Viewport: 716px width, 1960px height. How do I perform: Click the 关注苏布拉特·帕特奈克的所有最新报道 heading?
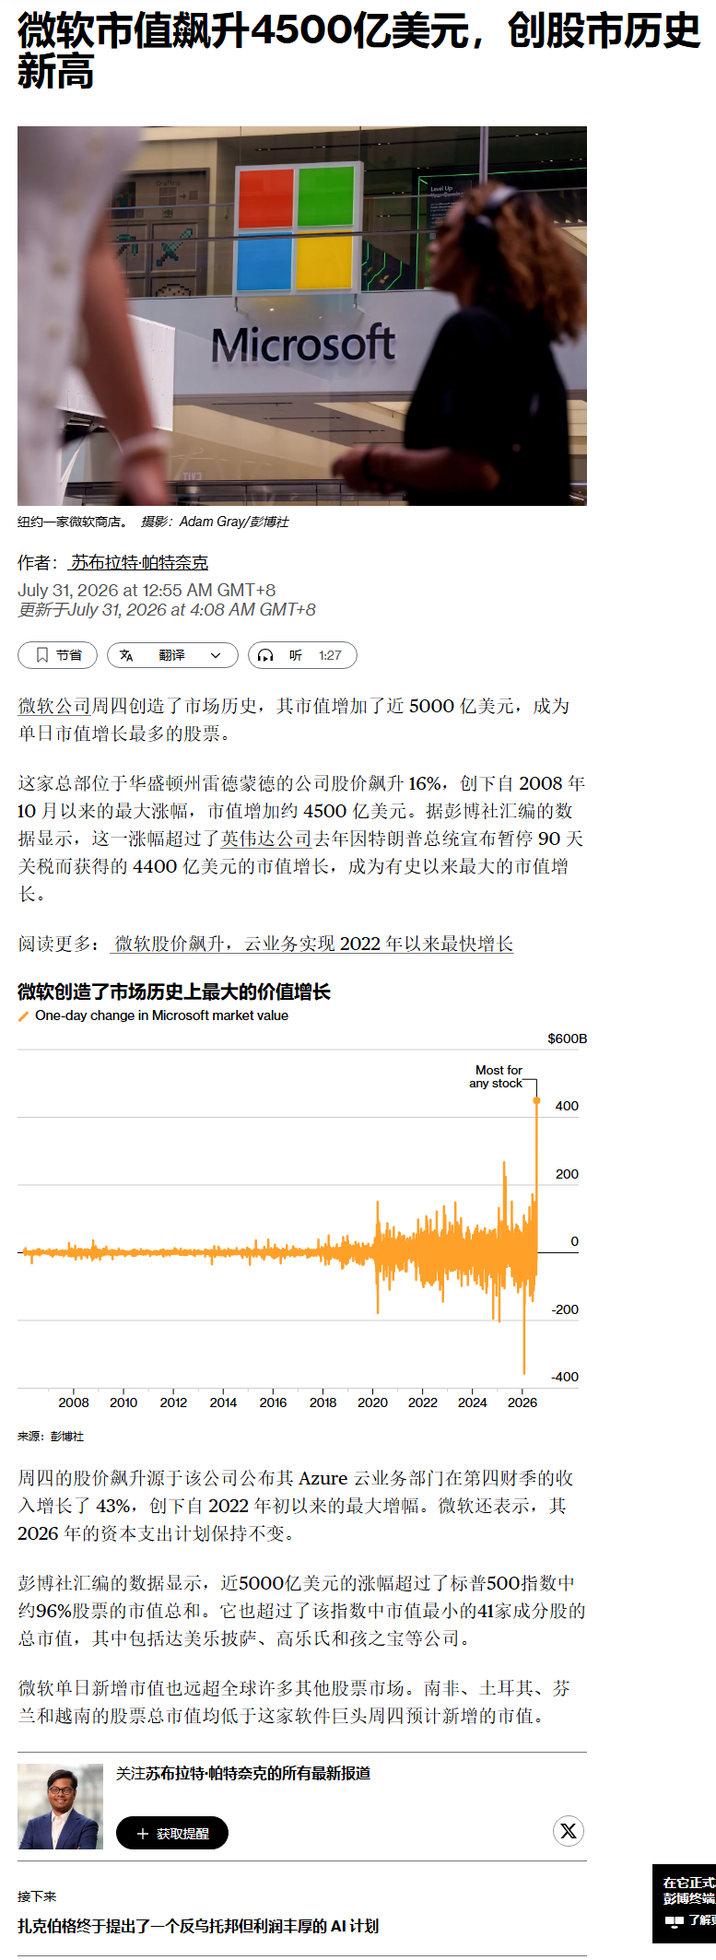tap(243, 1774)
